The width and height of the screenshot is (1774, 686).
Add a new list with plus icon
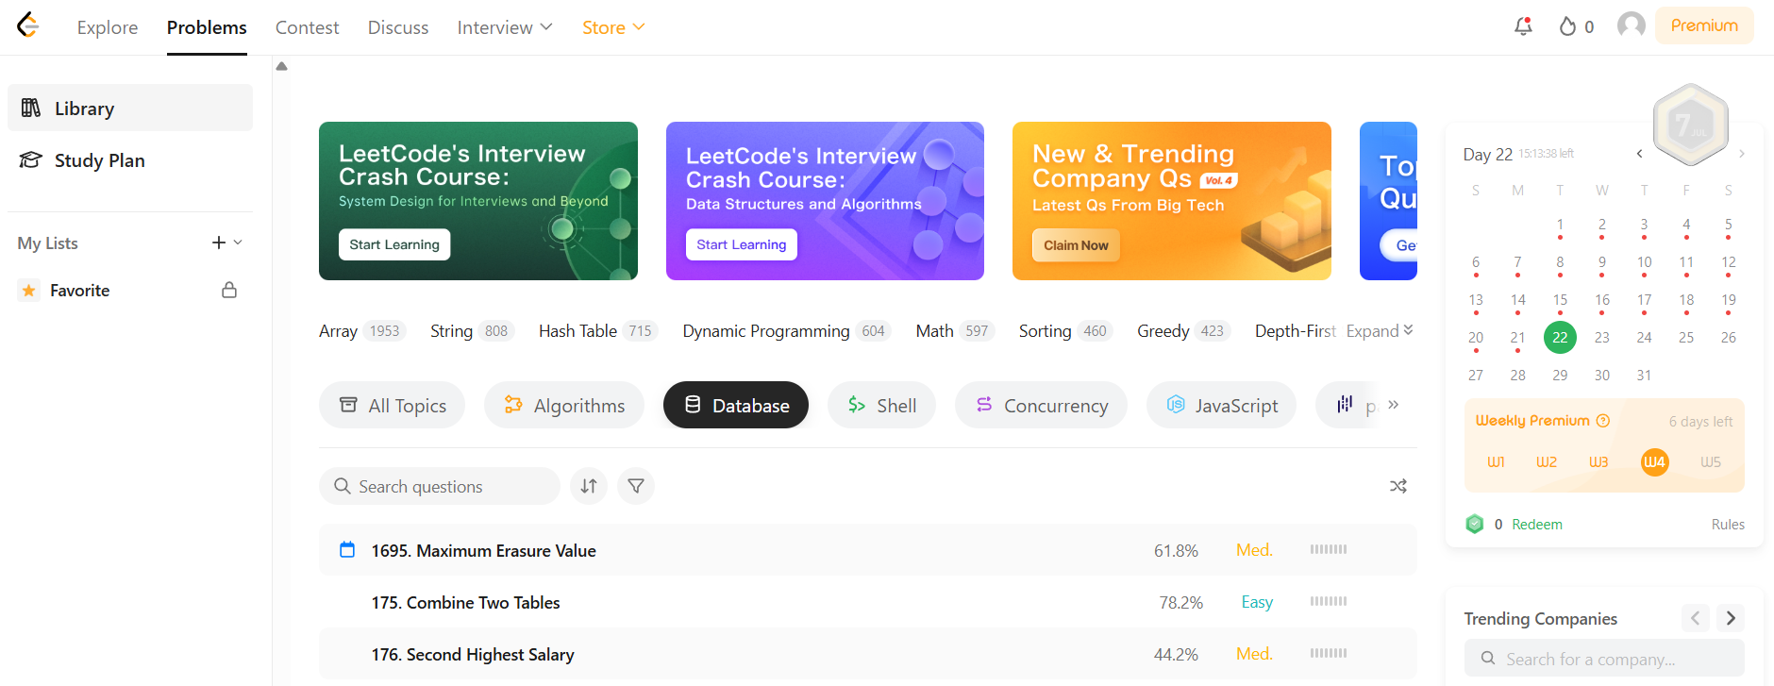(219, 243)
